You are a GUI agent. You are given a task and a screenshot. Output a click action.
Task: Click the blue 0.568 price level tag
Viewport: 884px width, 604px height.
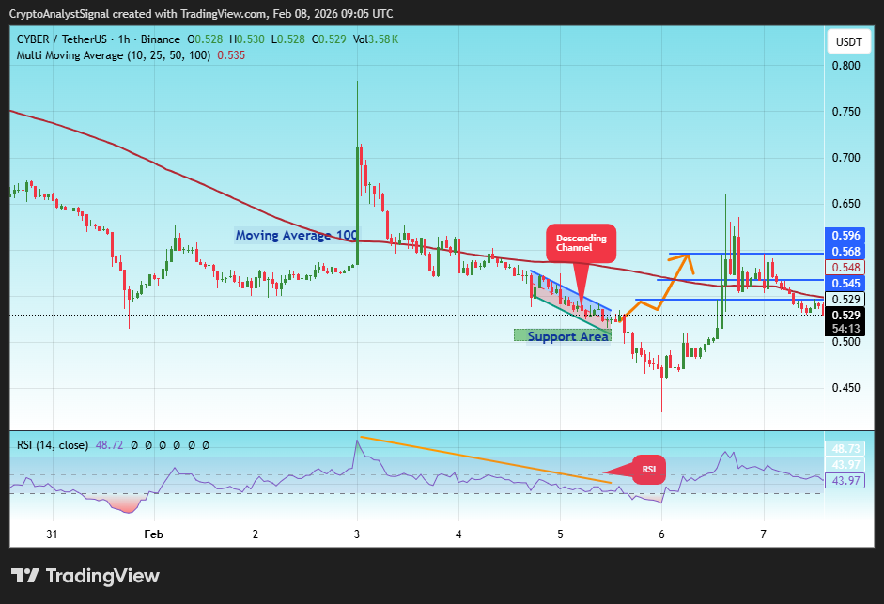(845, 252)
